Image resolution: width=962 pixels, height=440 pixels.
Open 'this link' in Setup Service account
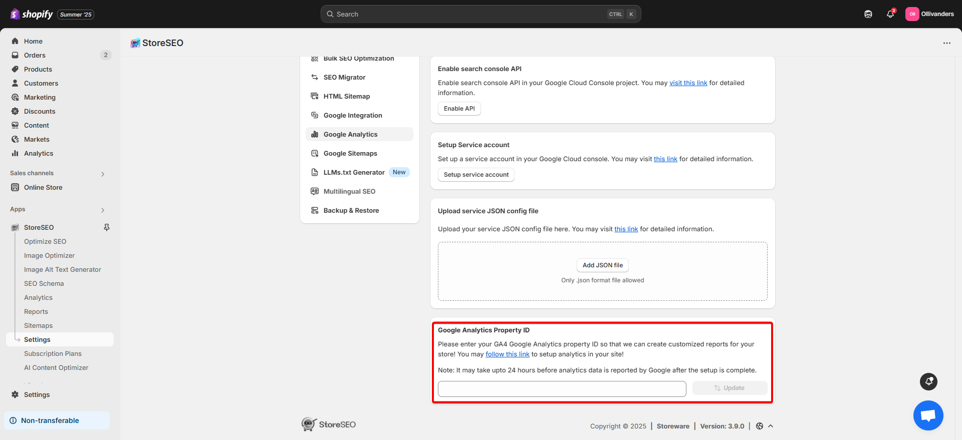(x=665, y=159)
